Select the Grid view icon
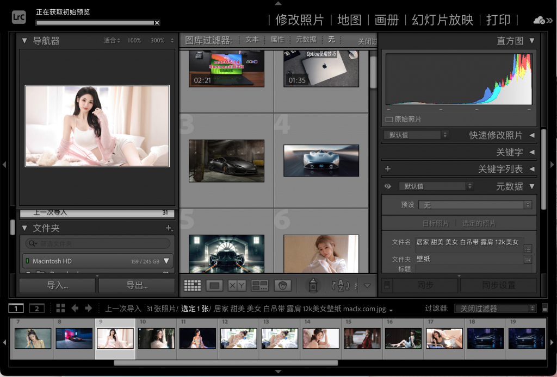Image resolution: width=557 pixels, height=377 pixels. click(x=192, y=285)
